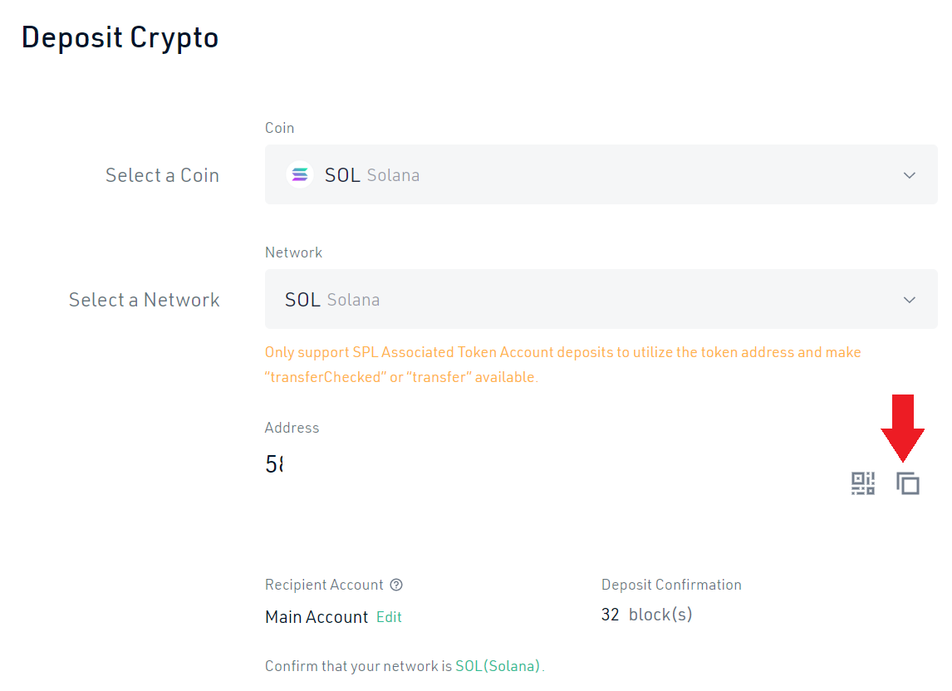
Task: Click the red arrow above copy icon
Action: (x=902, y=427)
